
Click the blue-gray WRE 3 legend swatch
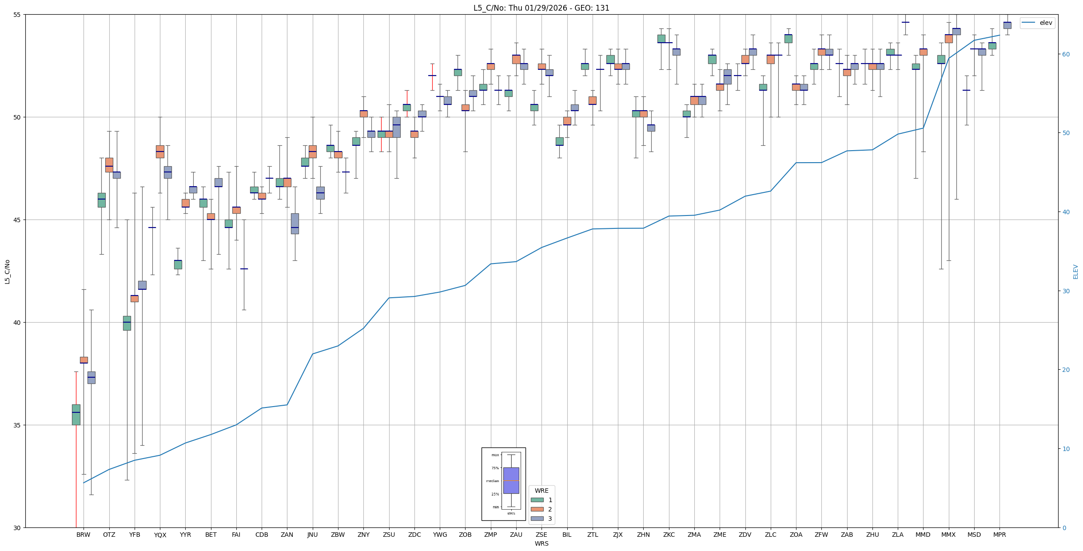click(537, 519)
